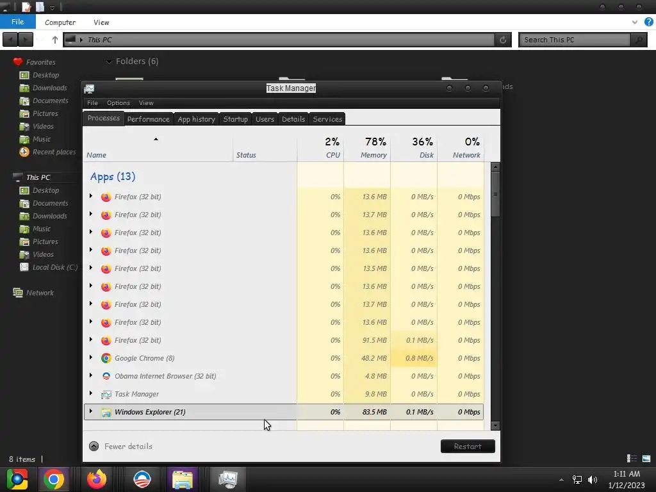Click the Task Manager process row icon
This screenshot has height=492, width=656.
(106, 394)
